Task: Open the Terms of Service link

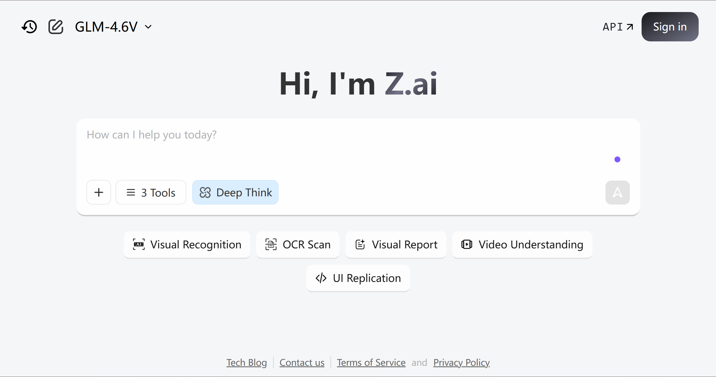Action: (x=371, y=362)
